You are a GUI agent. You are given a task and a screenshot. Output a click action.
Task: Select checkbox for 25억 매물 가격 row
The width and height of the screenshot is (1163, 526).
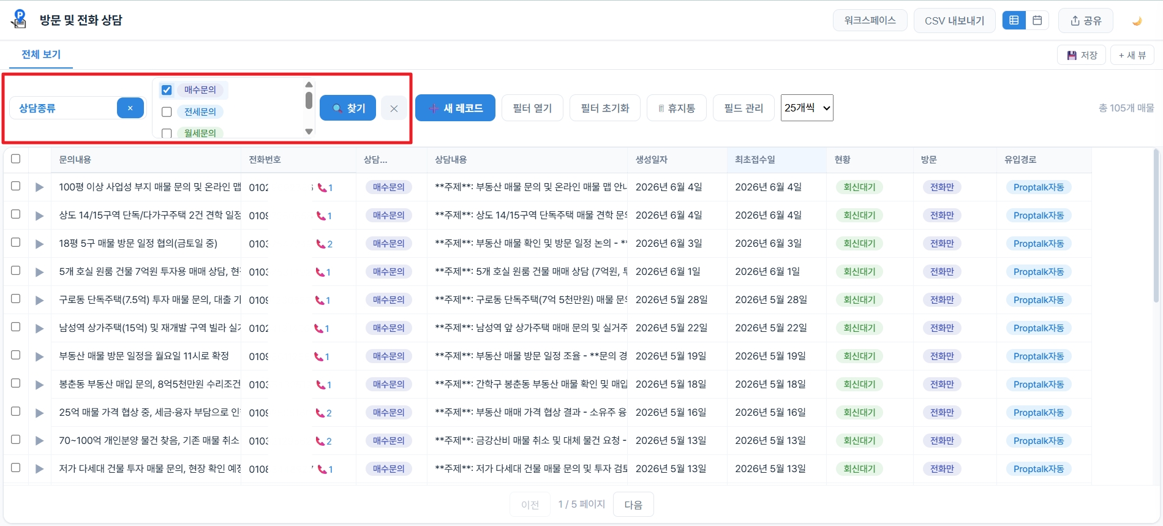pyautogui.click(x=16, y=411)
